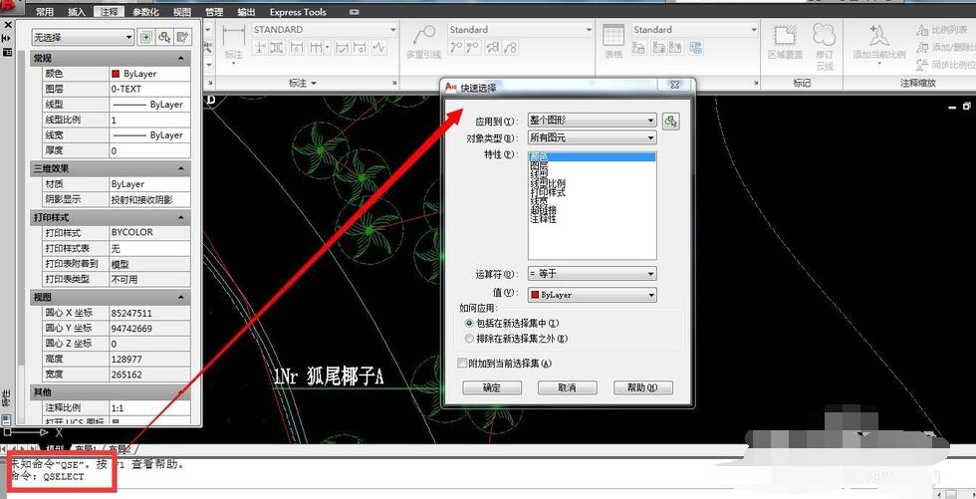The image size is (976, 499).
Task: Open the table Standard style dropdown
Action: tap(695, 29)
